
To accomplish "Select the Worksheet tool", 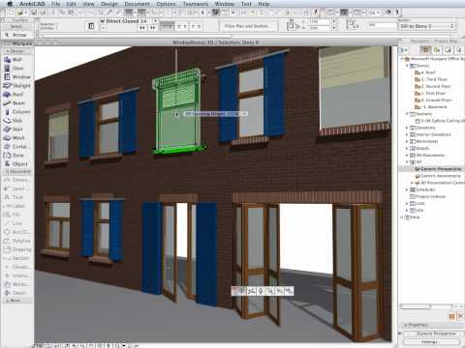I will point(17,284).
